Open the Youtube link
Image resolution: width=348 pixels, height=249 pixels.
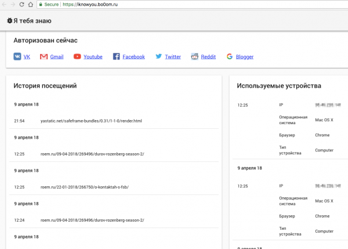click(x=93, y=57)
